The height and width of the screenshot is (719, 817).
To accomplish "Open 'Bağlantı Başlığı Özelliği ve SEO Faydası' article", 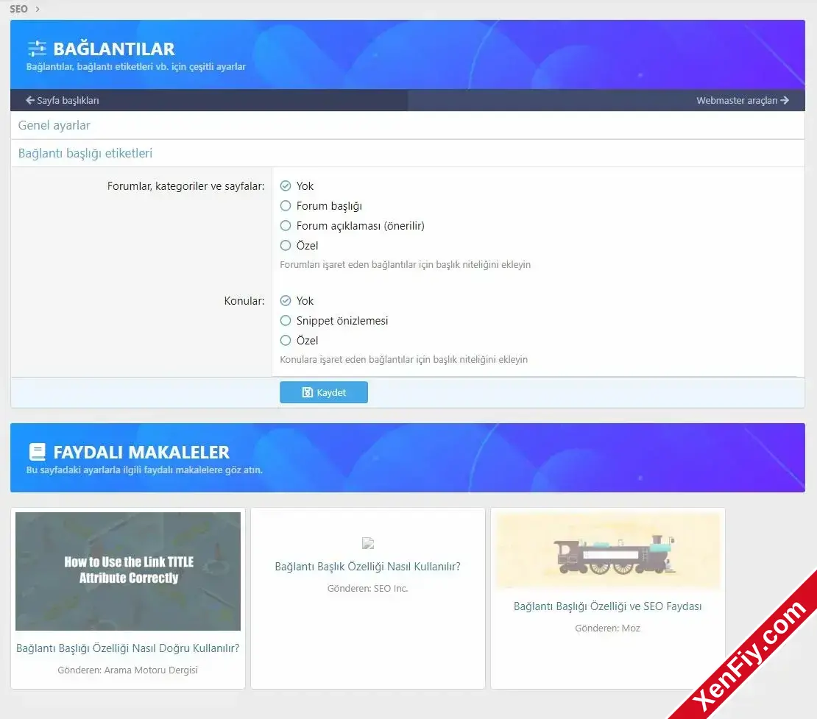I will point(607,606).
